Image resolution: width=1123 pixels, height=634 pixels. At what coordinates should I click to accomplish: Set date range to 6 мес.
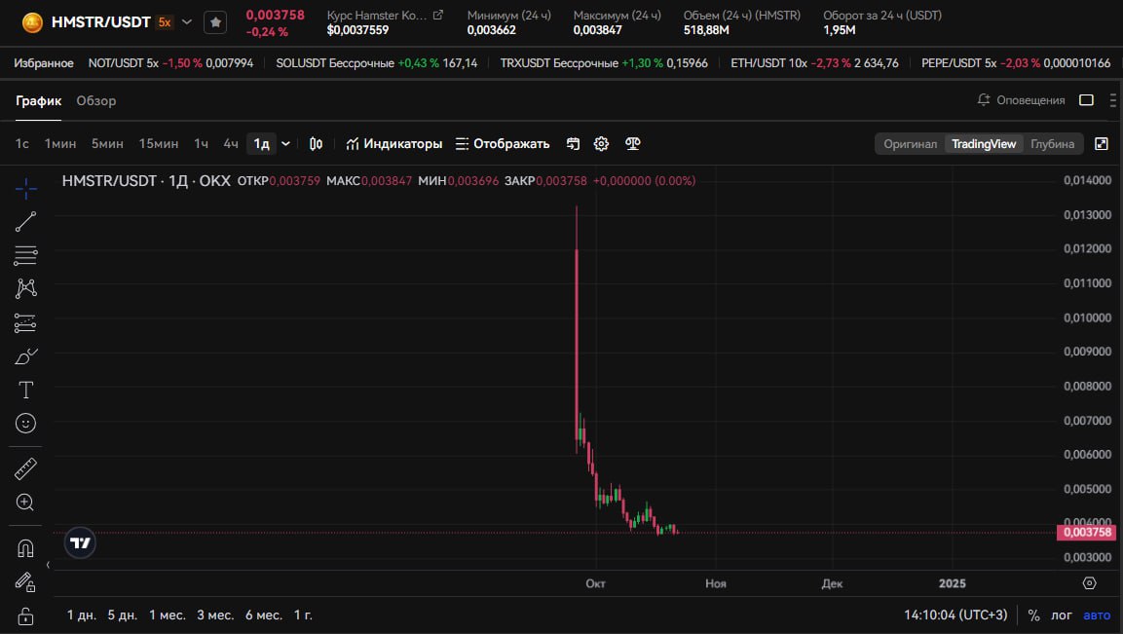click(264, 615)
